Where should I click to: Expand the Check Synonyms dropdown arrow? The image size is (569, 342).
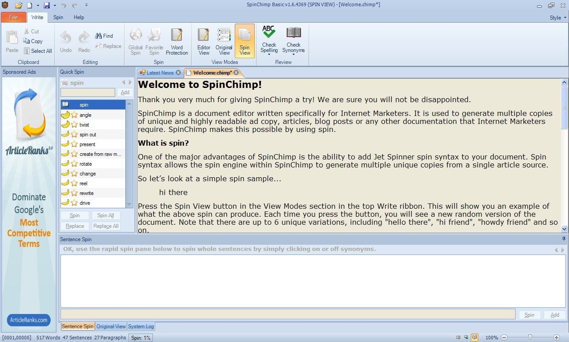pyautogui.click(x=293, y=55)
